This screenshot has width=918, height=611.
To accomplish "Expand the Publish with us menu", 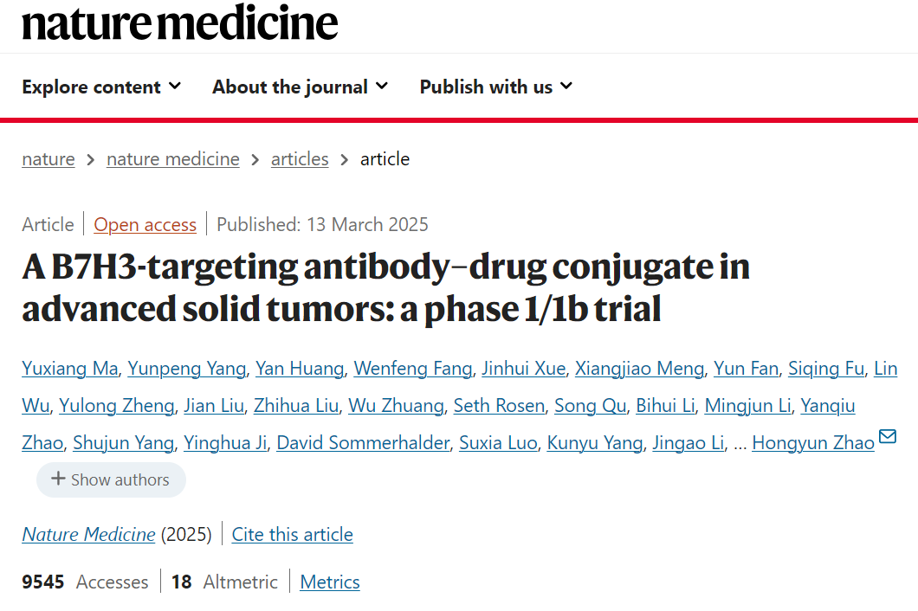I will pyautogui.click(x=495, y=87).
